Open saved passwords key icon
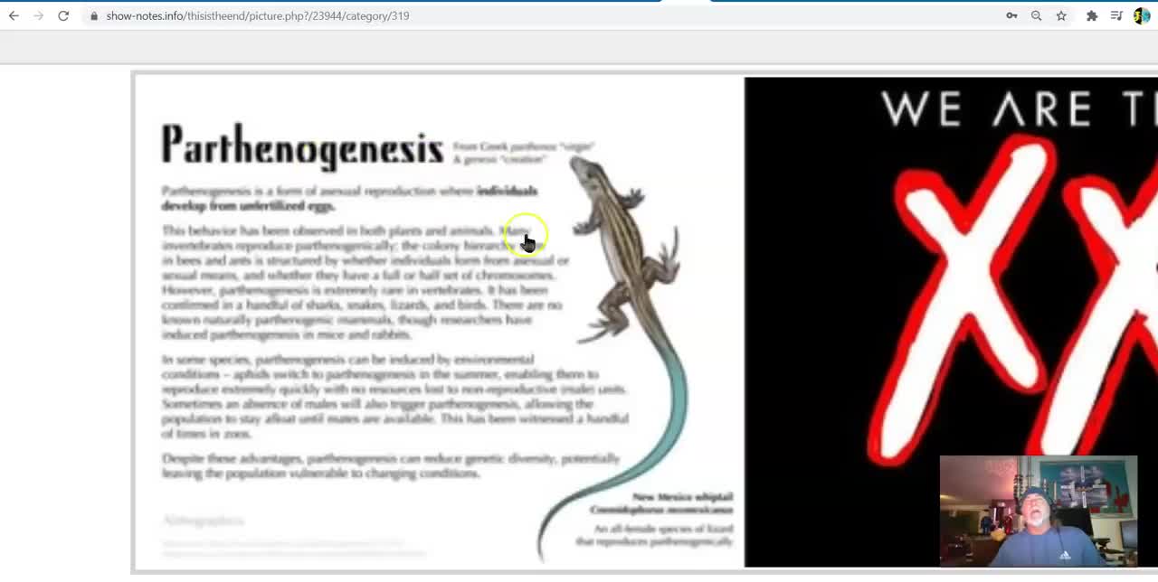1158x582 pixels. (x=1011, y=15)
